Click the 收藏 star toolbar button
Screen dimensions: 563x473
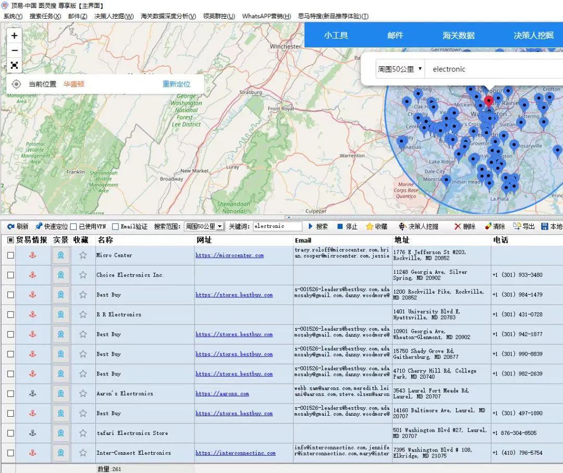tap(377, 226)
